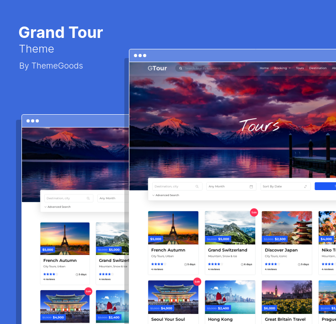Click $2,400 price on front Hong Kong card
Screen dimensions: 336x324
(x=218, y=308)
